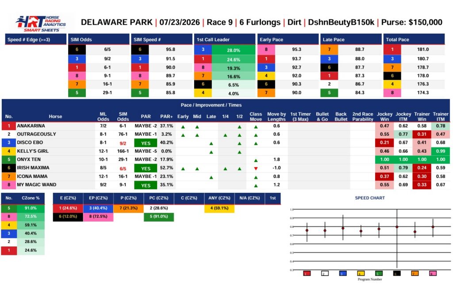
Task: Click 'MAYBE -5' PAR value for KELLY'S GIRL
Action: point(146,151)
